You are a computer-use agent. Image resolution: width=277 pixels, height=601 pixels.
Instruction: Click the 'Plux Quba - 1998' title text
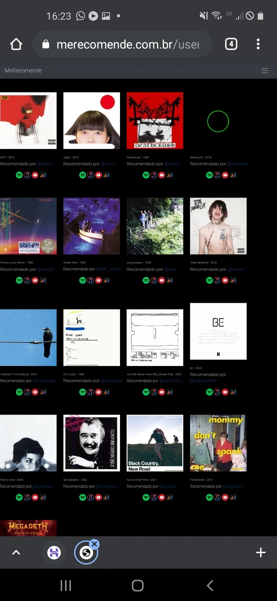coord(74,374)
